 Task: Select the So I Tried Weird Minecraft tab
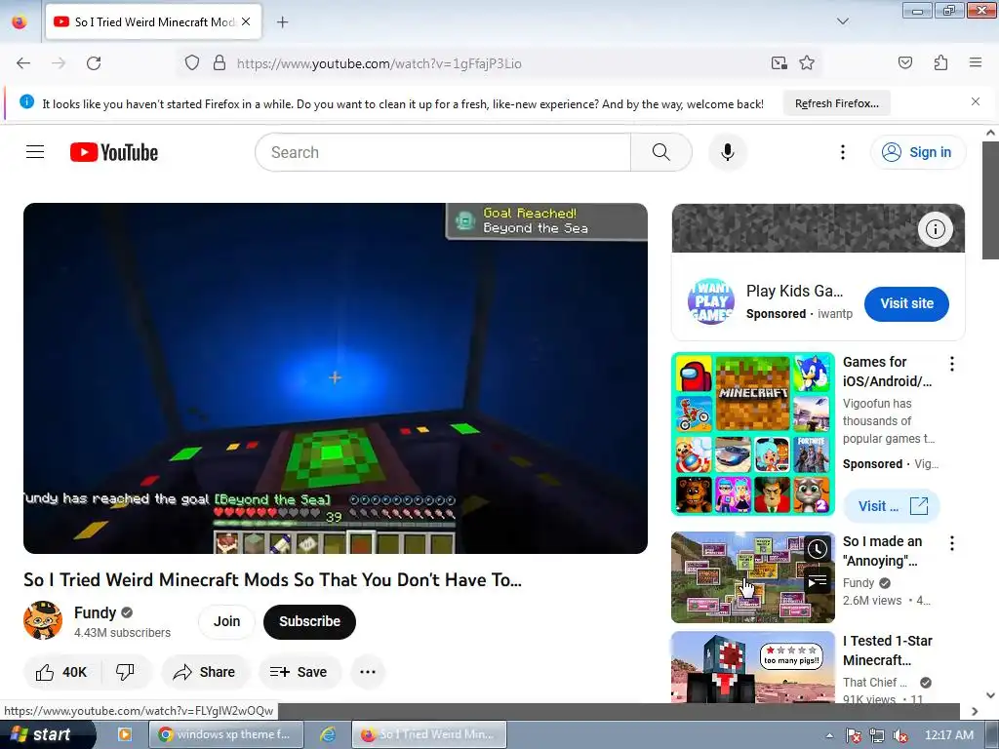pyautogui.click(x=153, y=22)
